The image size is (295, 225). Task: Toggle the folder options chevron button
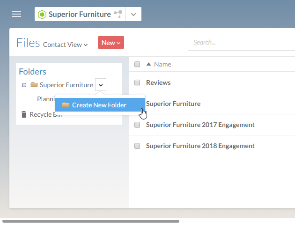101,85
